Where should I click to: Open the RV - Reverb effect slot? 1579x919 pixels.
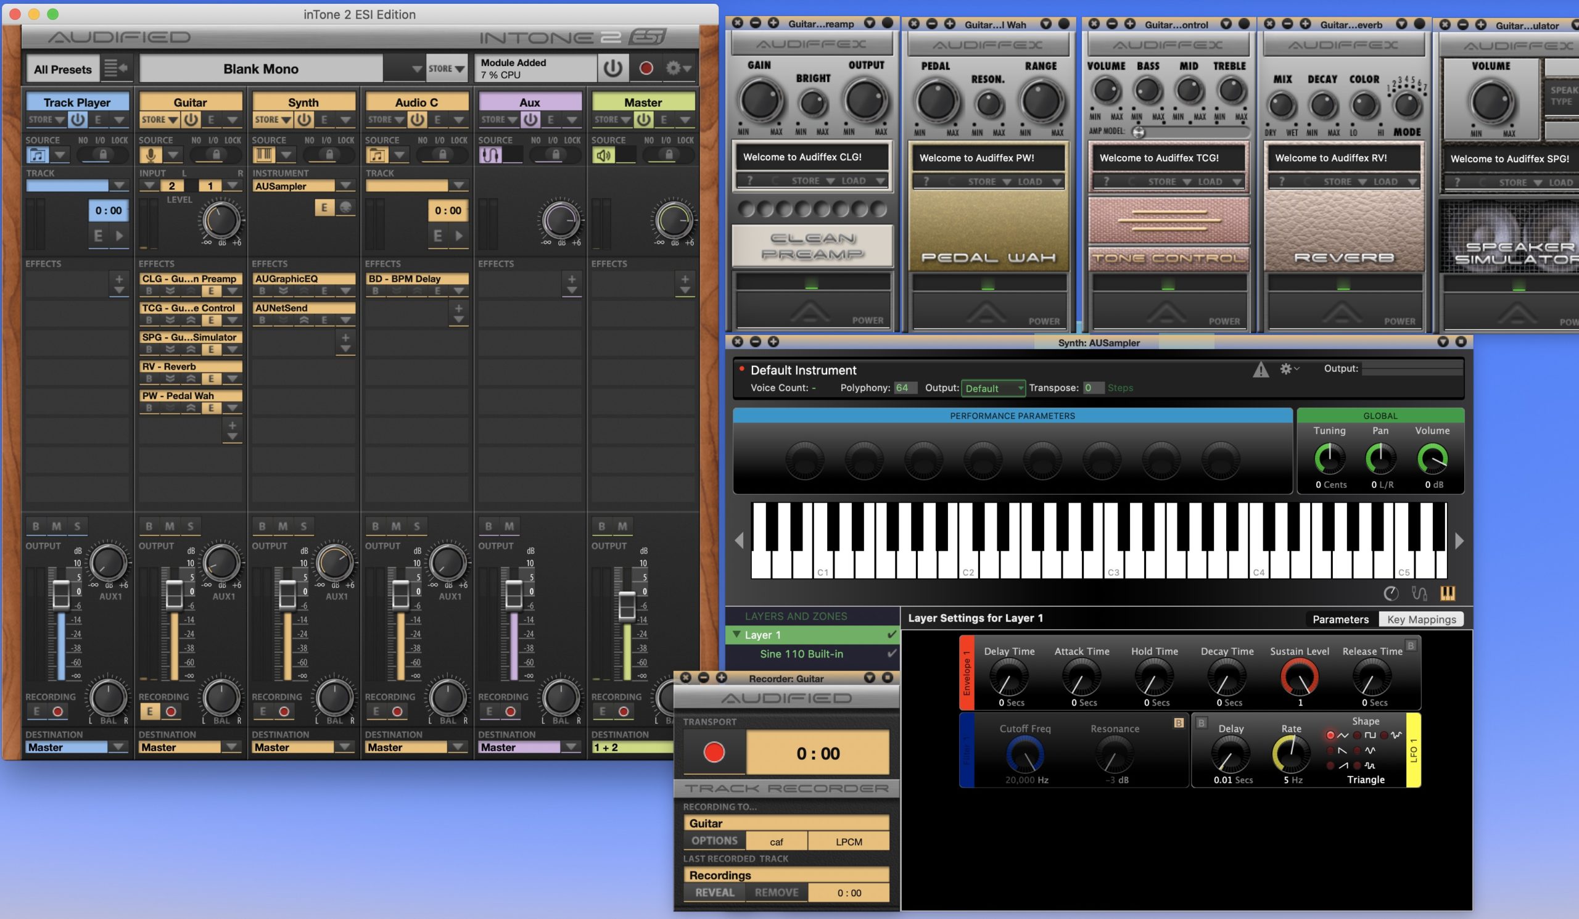click(x=191, y=366)
